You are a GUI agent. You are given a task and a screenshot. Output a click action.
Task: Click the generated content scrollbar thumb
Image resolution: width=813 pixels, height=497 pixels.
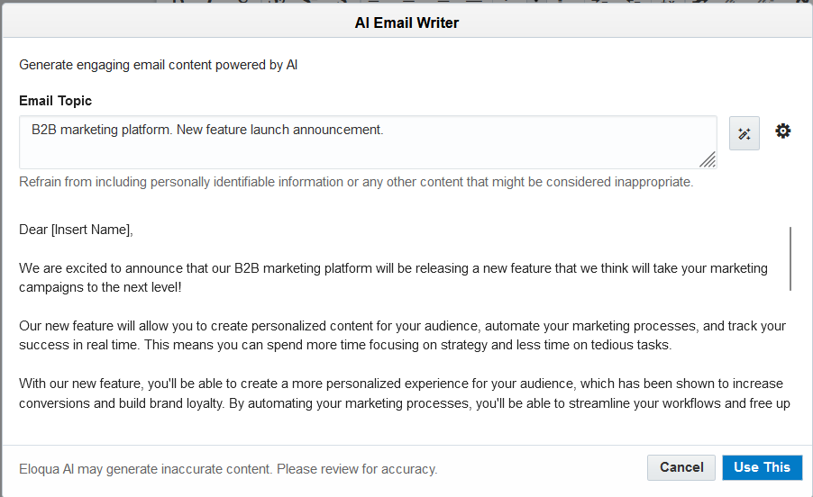(x=790, y=258)
